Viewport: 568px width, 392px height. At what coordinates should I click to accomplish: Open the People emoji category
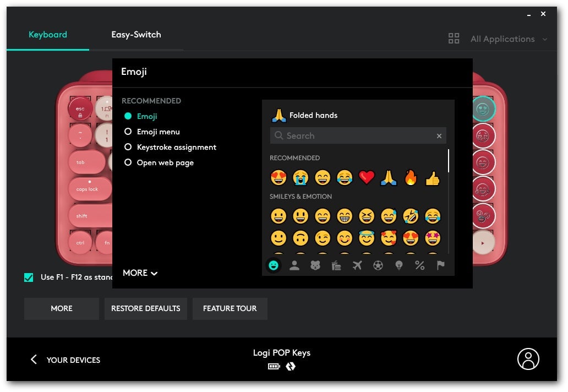[x=295, y=265]
